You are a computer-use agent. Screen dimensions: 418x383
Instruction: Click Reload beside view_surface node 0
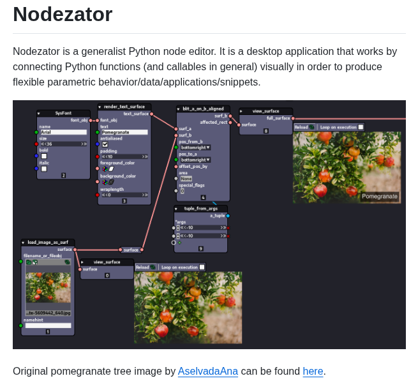[146, 267]
